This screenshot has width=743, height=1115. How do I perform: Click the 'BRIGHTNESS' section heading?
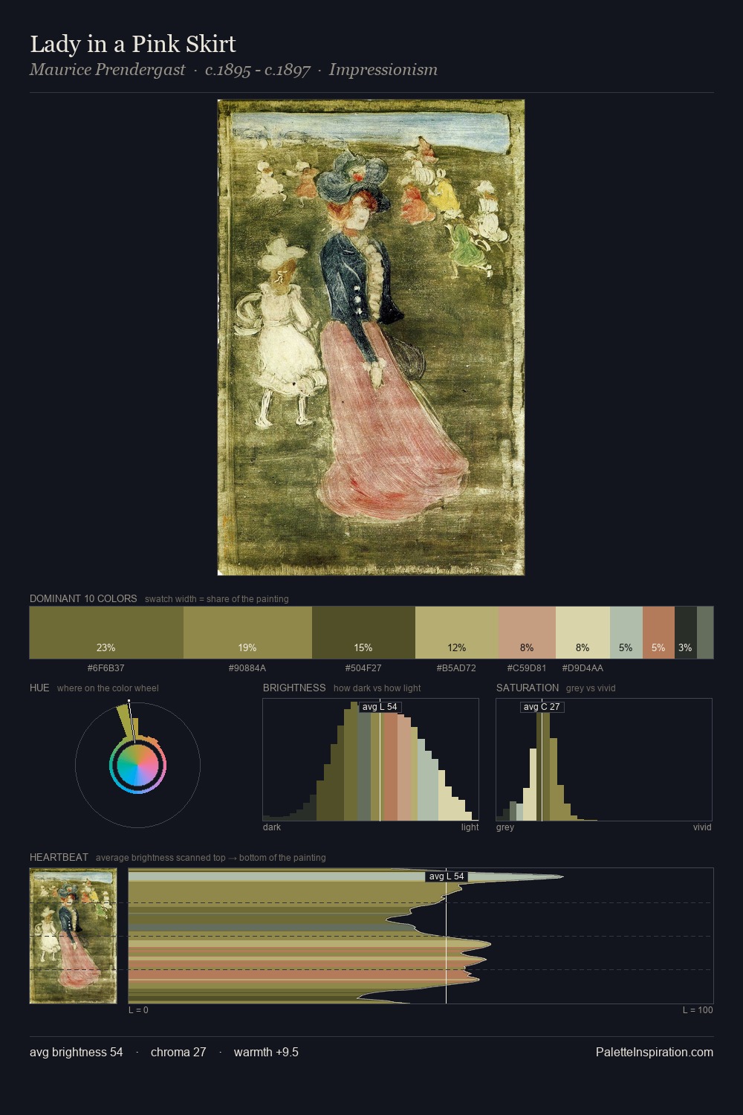pyautogui.click(x=294, y=688)
